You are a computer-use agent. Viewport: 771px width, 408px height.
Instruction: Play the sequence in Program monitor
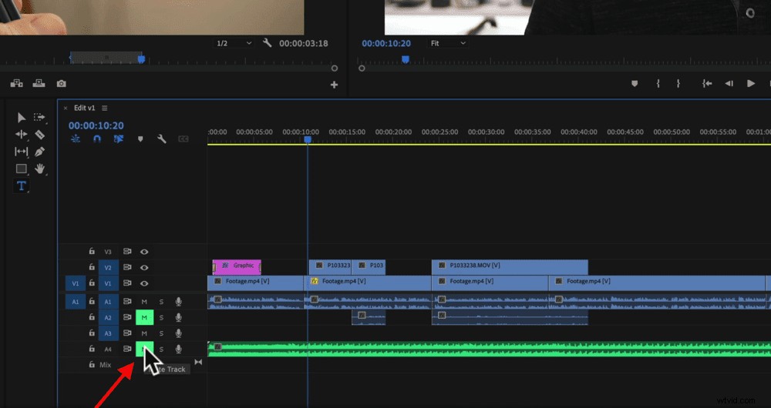click(x=751, y=83)
